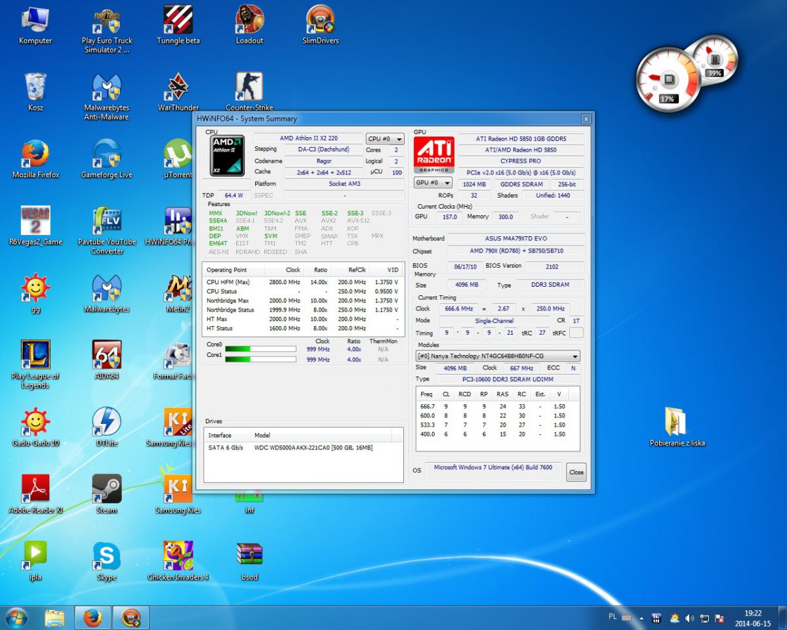Open the Pobieranie z liska folder

pos(677,427)
